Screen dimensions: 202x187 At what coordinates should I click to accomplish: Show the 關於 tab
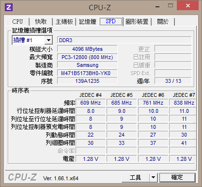click(x=163, y=21)
